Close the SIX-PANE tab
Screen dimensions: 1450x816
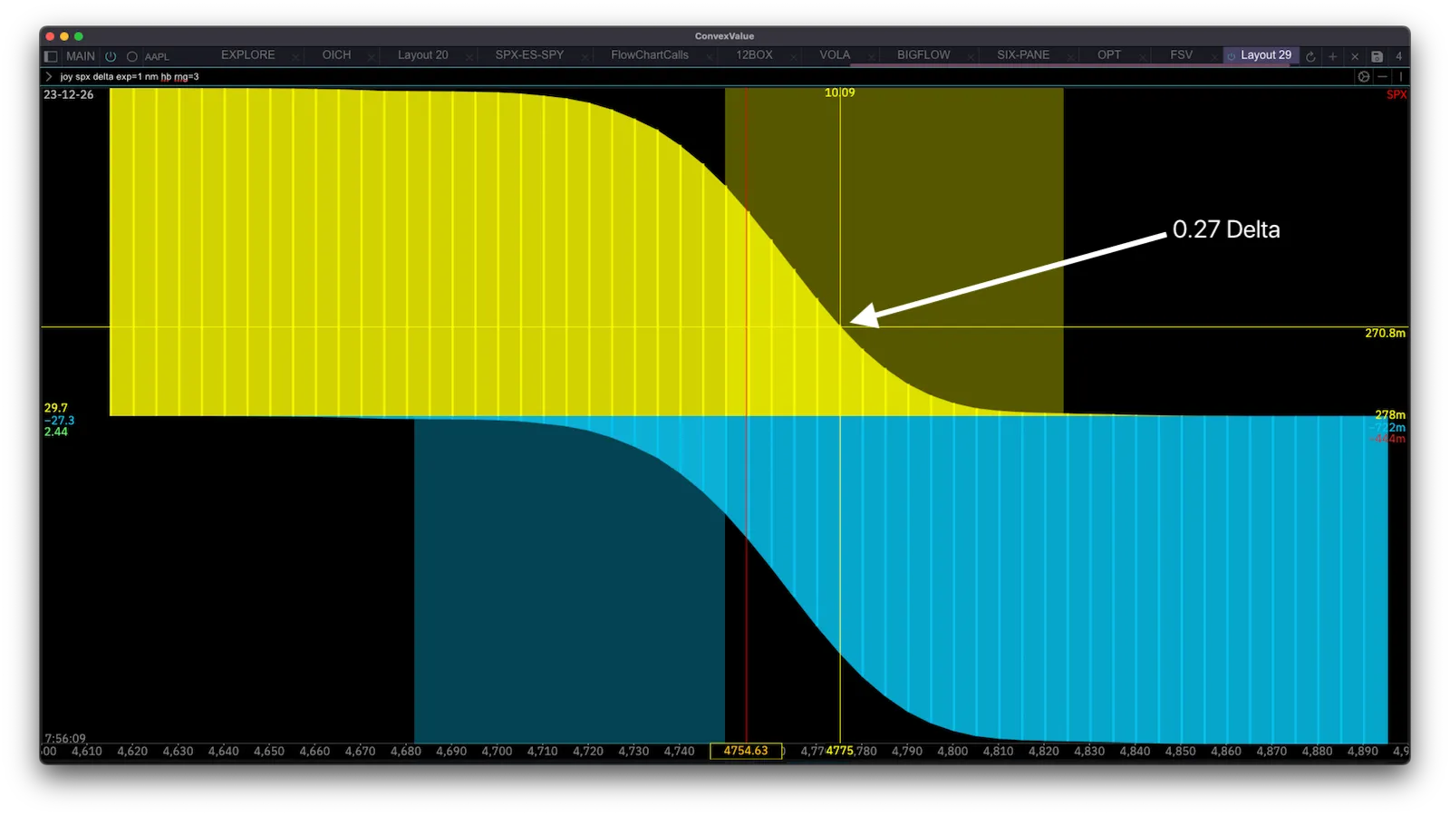point(1070,57)
